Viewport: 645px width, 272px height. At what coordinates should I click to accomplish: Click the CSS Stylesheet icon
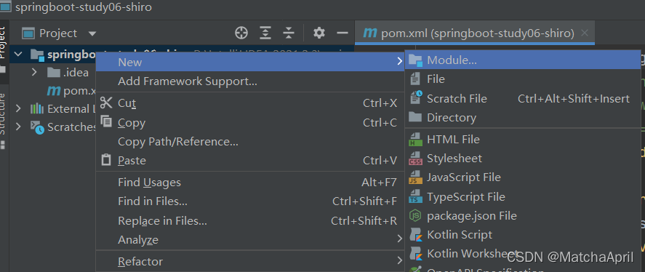point(415,159)
